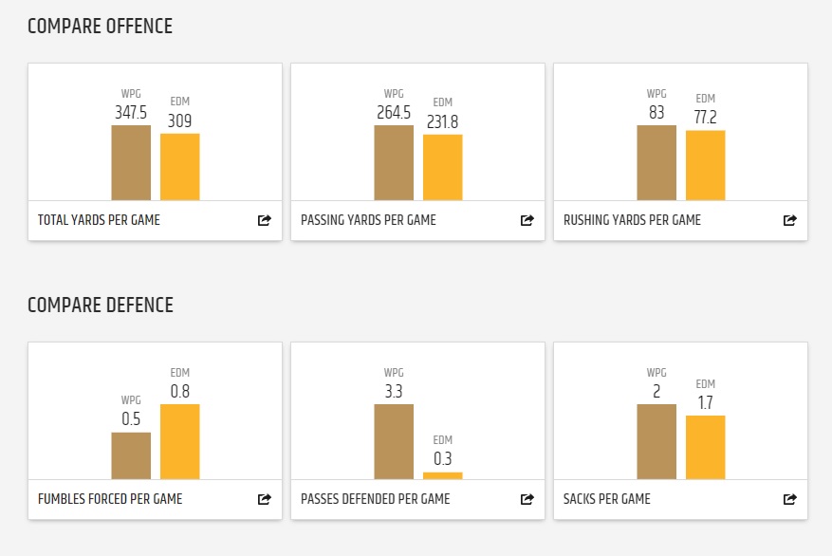Click the WPG 83 rushing yards bar
Viewport: 832px width, 556px height.
656,162
